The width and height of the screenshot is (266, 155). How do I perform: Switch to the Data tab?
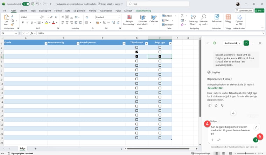coord(68,11)
